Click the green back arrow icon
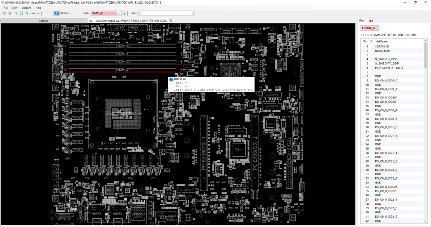 [33, 13]
